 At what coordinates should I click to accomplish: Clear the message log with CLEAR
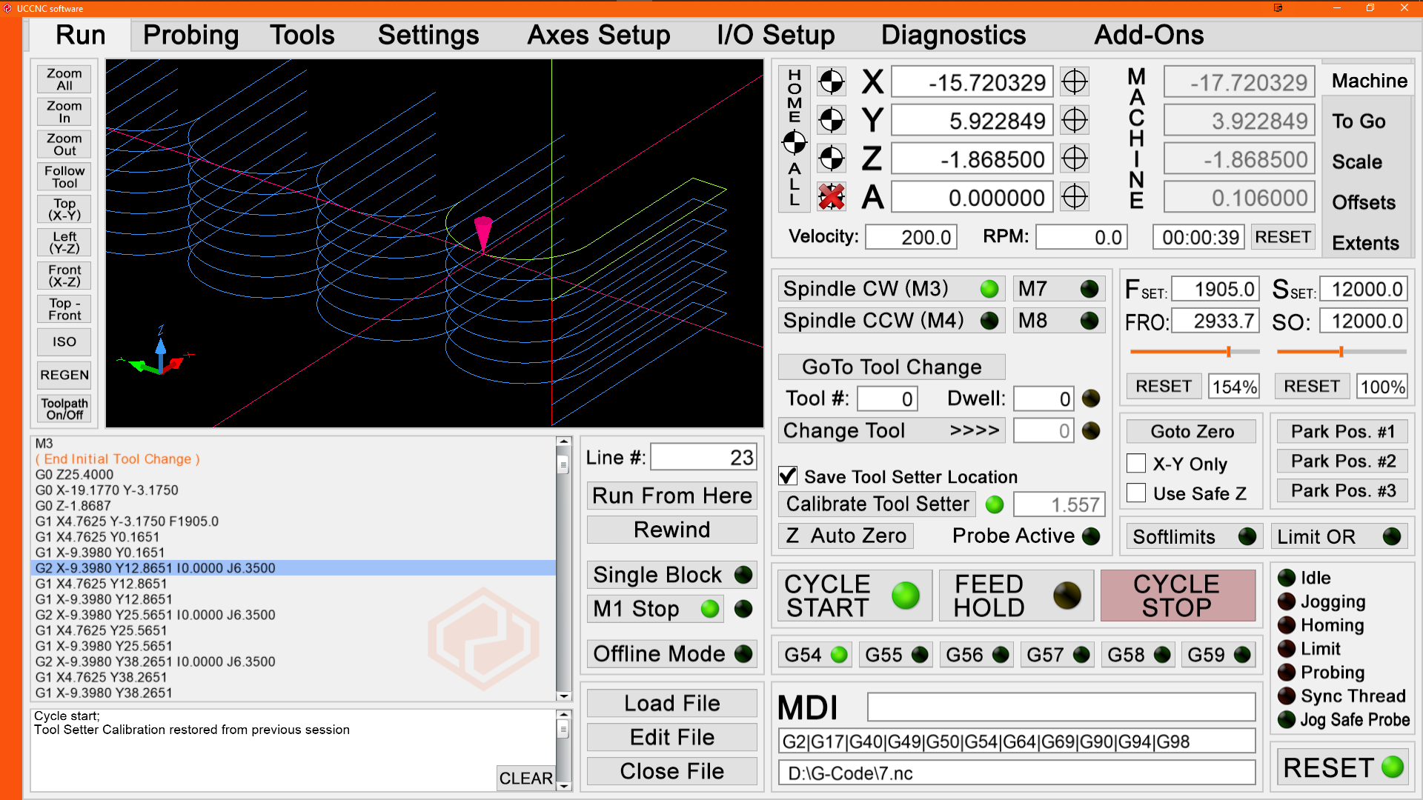pyautogui.click(x=525, y=778)
